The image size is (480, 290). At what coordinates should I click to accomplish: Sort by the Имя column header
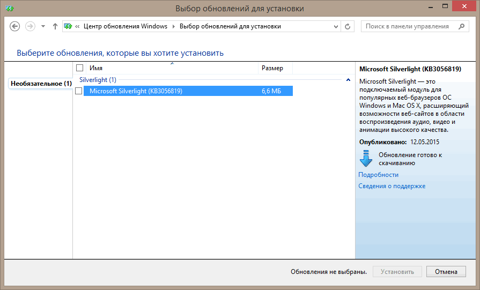172,68
